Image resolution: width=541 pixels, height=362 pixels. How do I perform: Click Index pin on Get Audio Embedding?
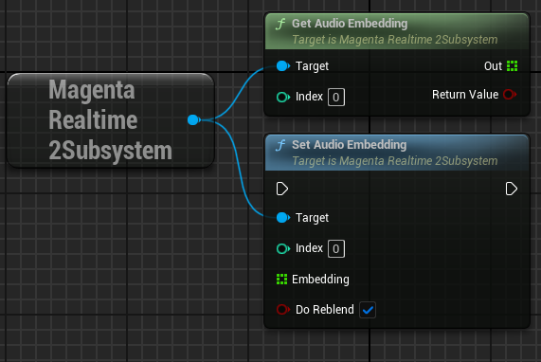tap(283, 97)
